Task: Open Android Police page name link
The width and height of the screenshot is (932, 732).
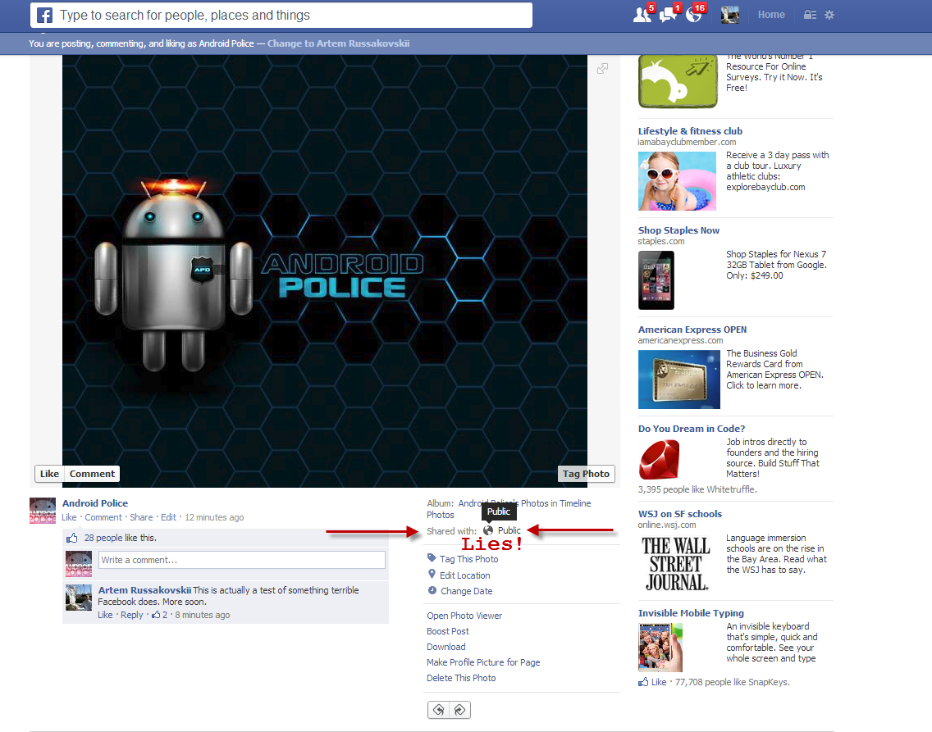Action: 95,502
